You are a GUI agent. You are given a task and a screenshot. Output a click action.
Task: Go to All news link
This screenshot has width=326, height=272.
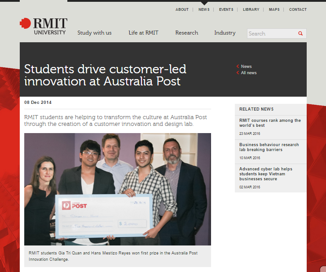[x=249, y=73]
